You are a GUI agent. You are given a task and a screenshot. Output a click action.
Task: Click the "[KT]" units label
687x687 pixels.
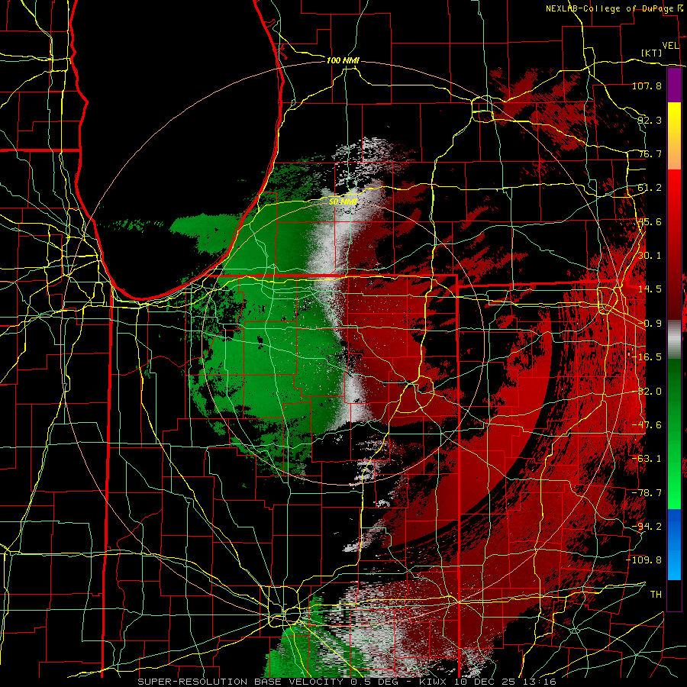coord(652,53)
